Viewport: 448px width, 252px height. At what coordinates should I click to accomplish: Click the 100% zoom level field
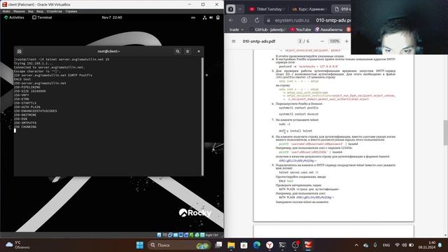click(335, 41)
